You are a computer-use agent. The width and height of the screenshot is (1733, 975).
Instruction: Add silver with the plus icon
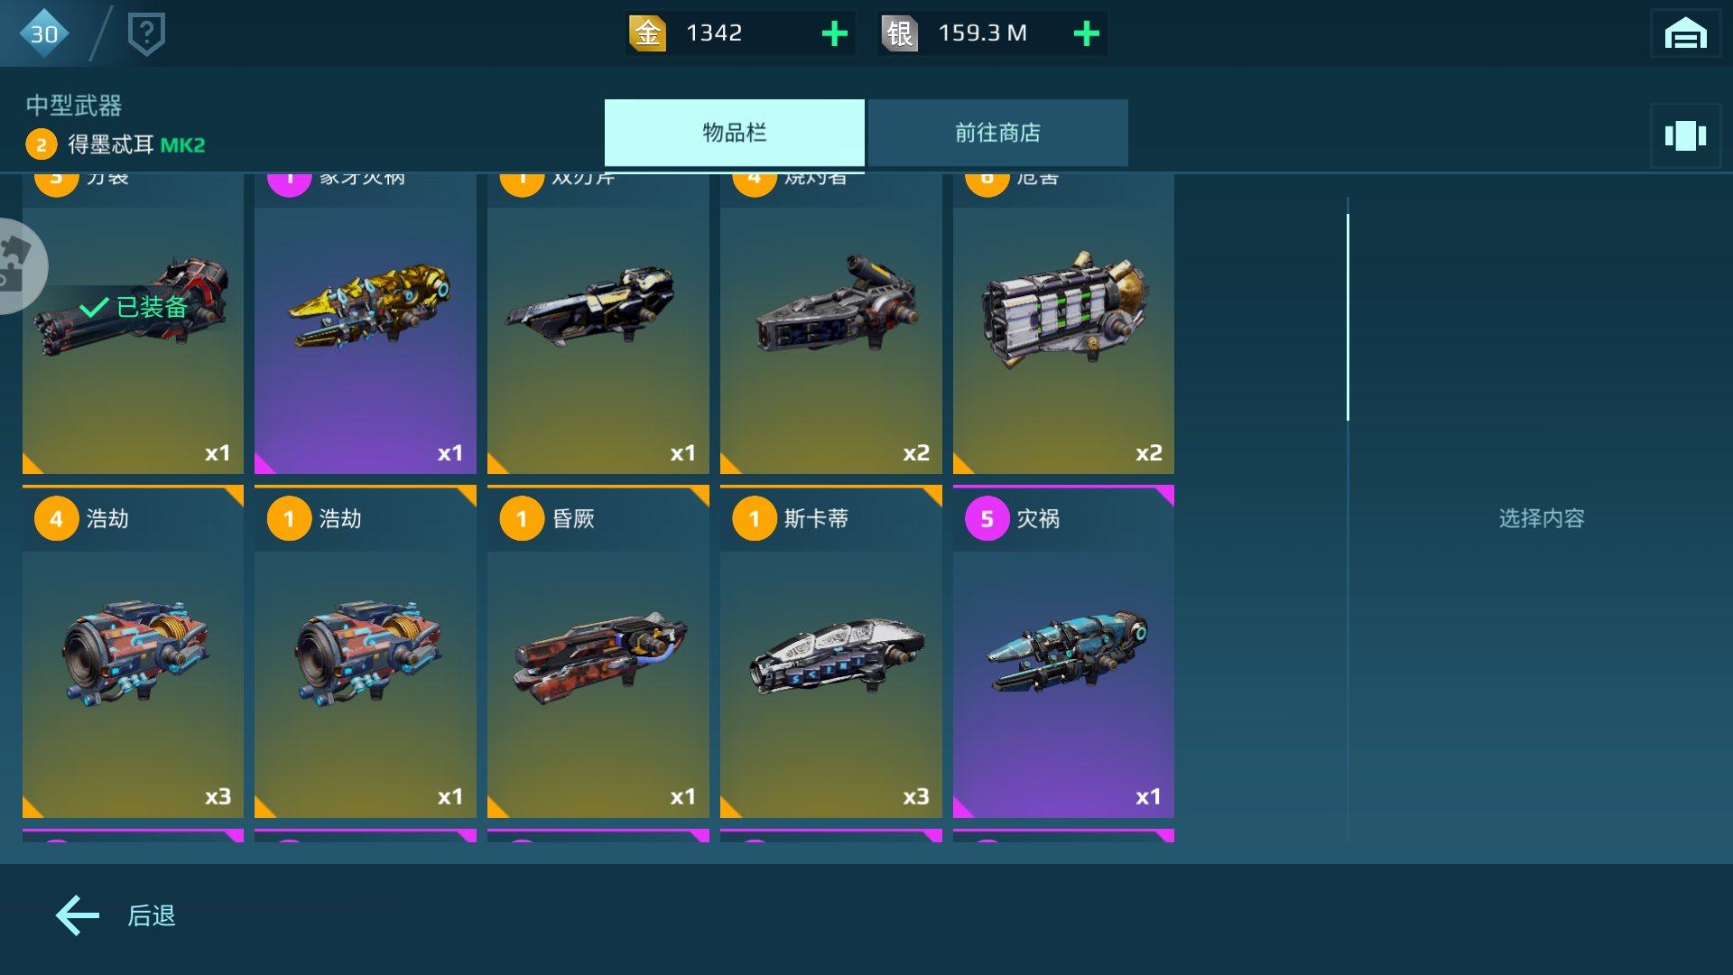[x=1086, y=33]
